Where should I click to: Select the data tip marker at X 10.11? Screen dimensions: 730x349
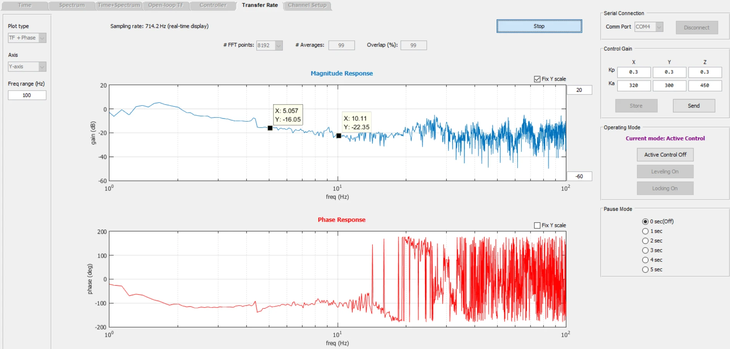[x=339, y=136]
